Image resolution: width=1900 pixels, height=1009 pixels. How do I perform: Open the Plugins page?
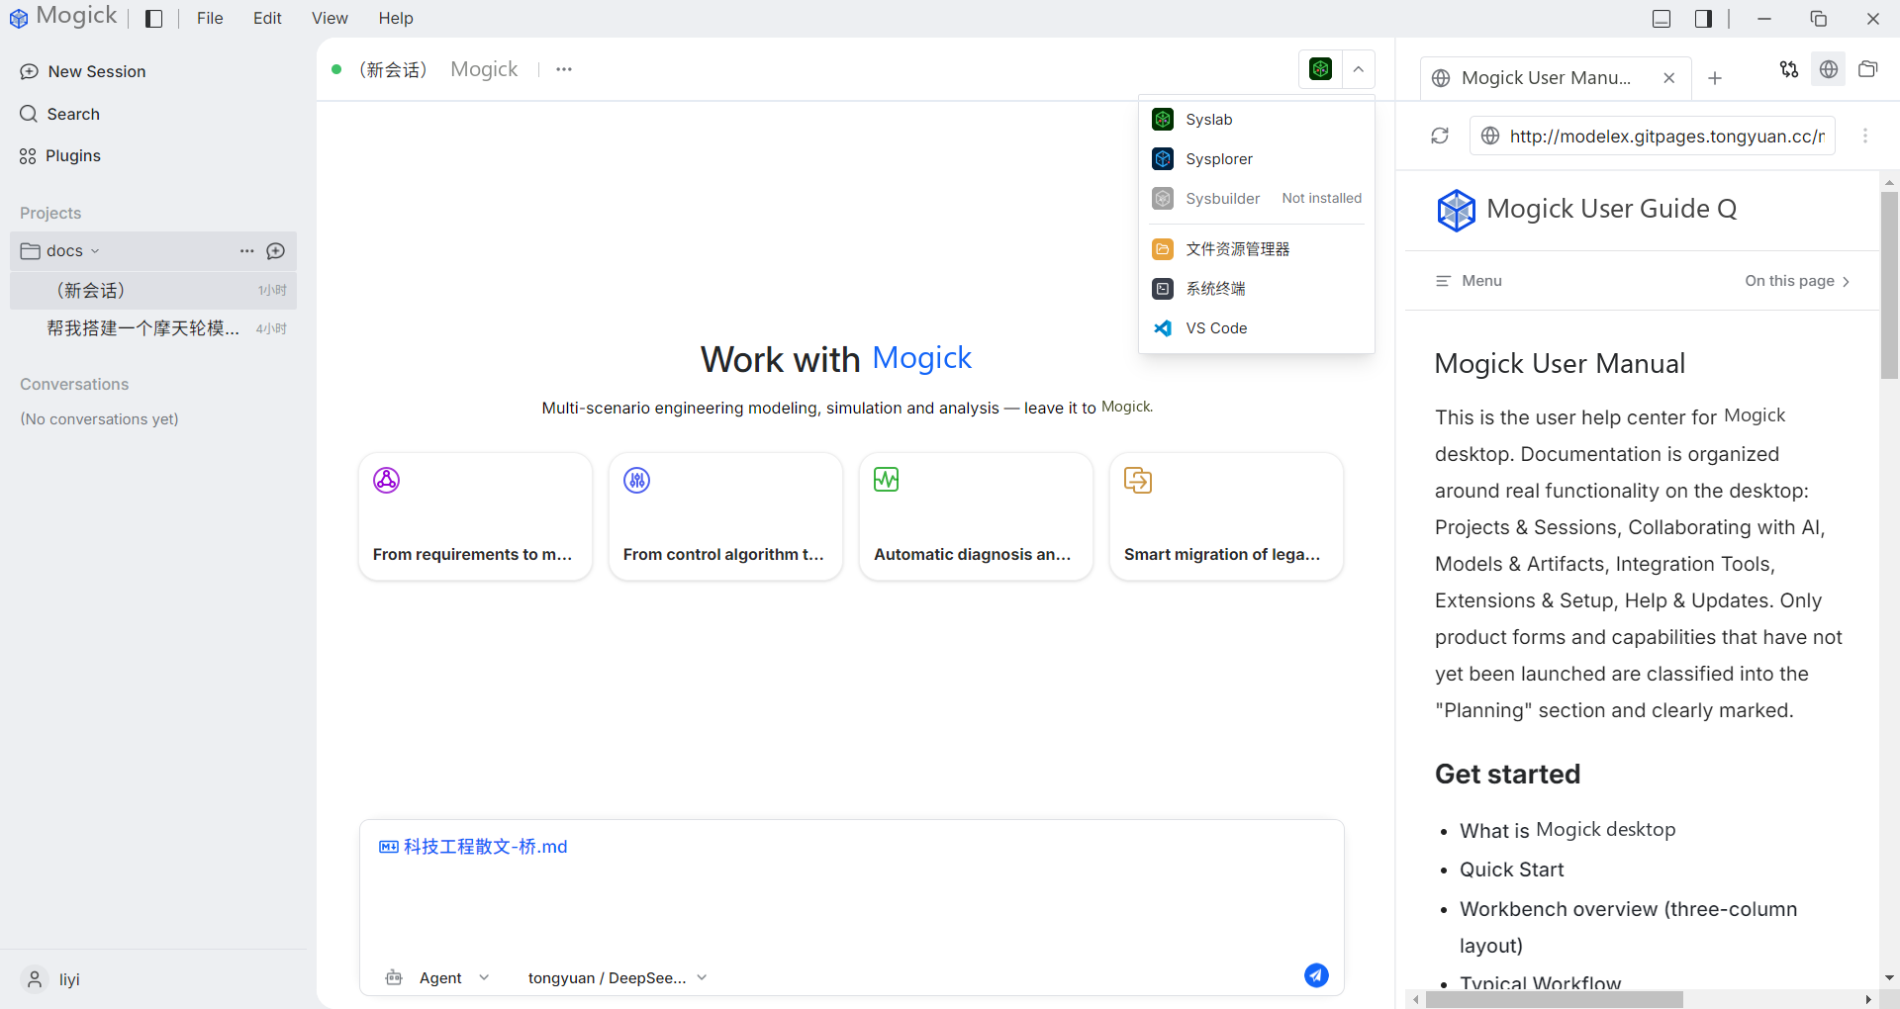tap(60, 155)
